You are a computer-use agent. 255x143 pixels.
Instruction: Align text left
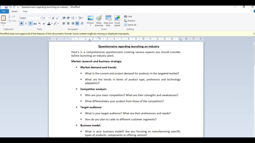pos(64,23)
